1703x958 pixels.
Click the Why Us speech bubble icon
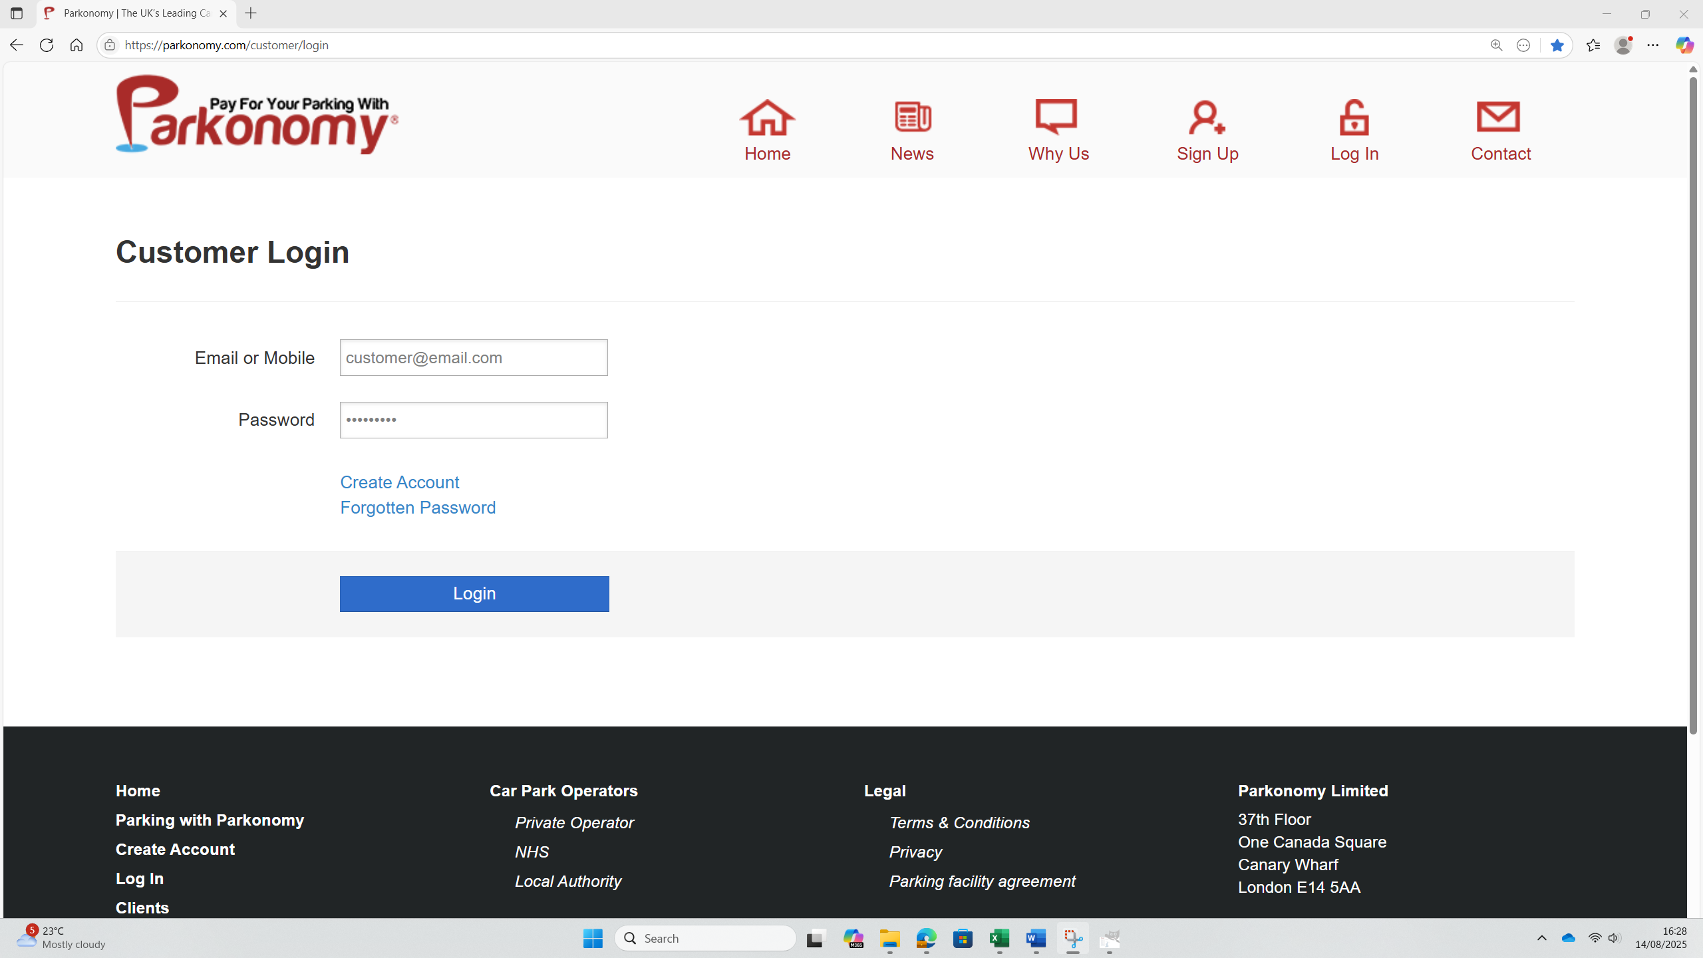pyautogui.click(x=1056, y=117)
